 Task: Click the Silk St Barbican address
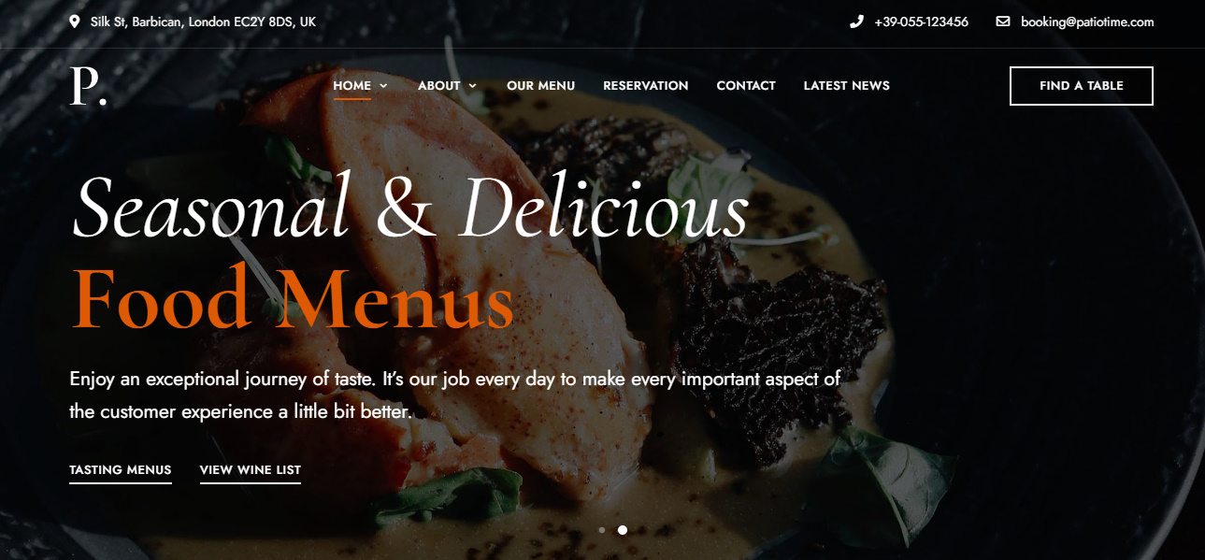(203, 22)
